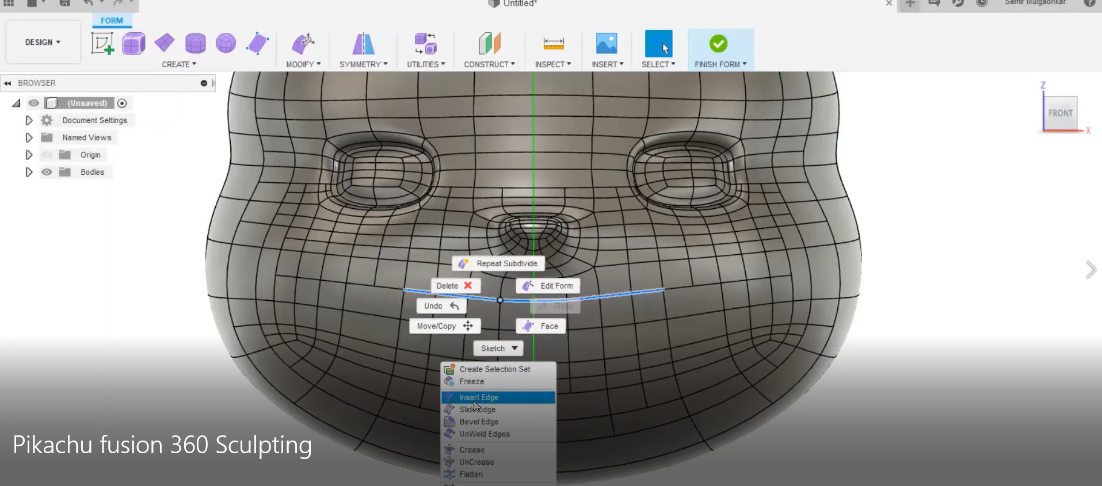1102x486 pixels.
Task: Click the browser panel minus circle icon
Action: pyautogui.click(x=204, y=83)
